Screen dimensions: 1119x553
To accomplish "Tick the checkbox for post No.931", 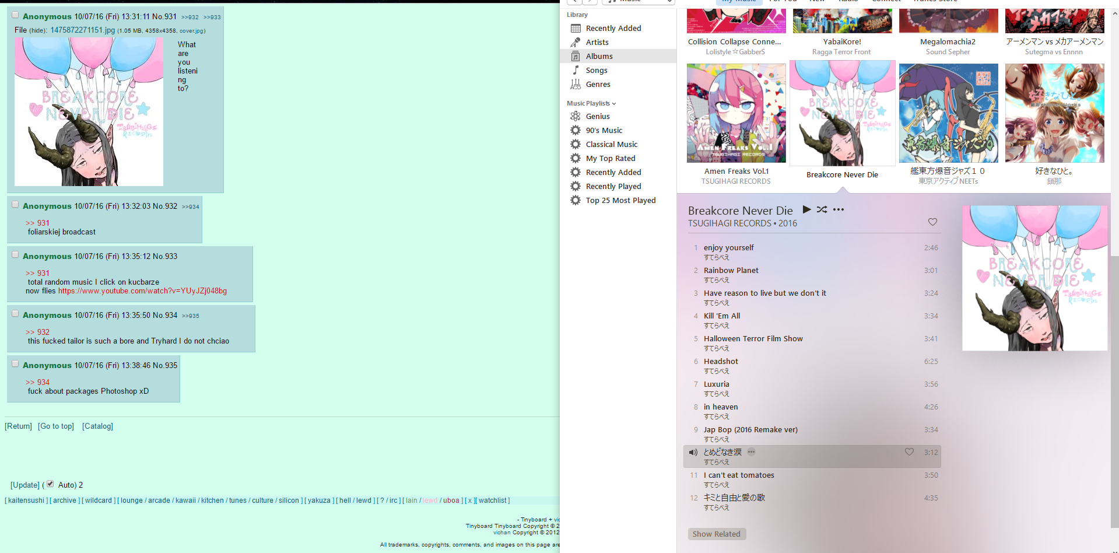I will pyautogui.click(x=15, y=15).
